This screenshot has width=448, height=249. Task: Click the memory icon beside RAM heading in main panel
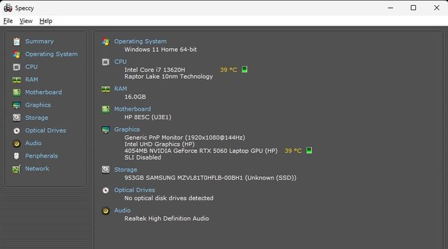click(x=106, y=89)
